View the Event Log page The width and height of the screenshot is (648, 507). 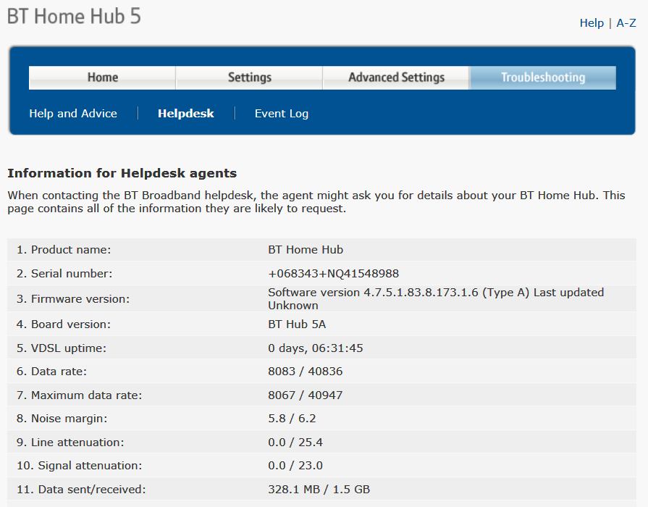(282, 114)
